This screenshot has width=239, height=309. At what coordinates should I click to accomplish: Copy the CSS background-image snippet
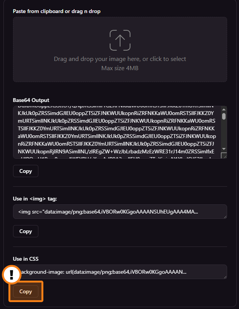tap(26, 291)
